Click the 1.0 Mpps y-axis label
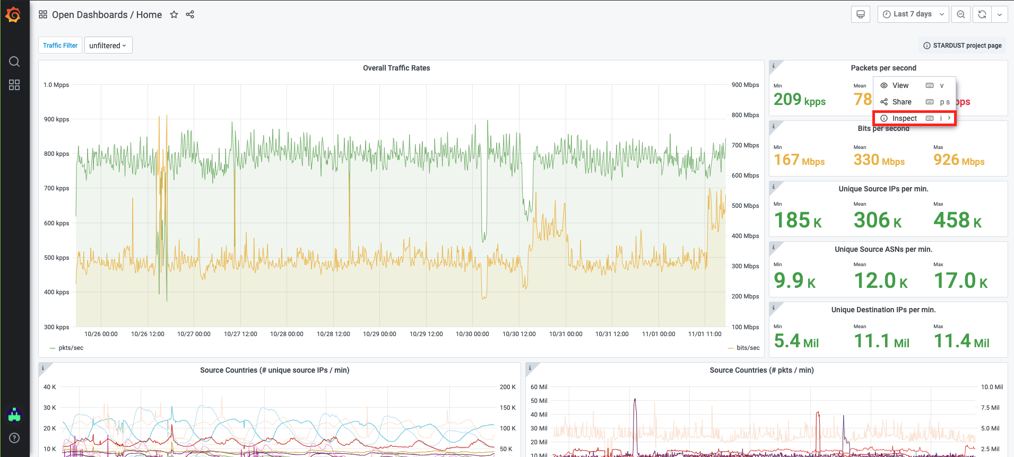The image size is (1014, 457). (x=56, y=85)
